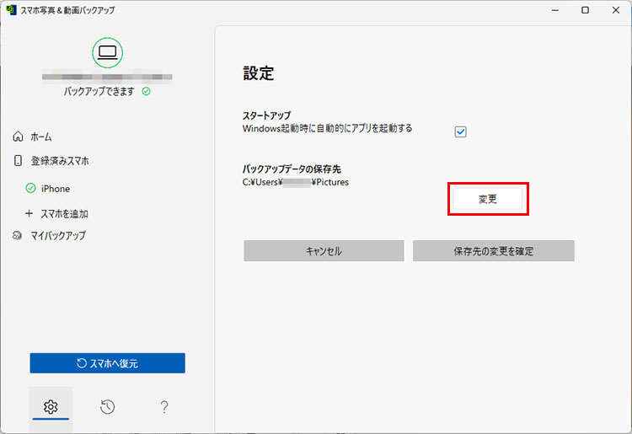Open backup history clock icon

107,408
